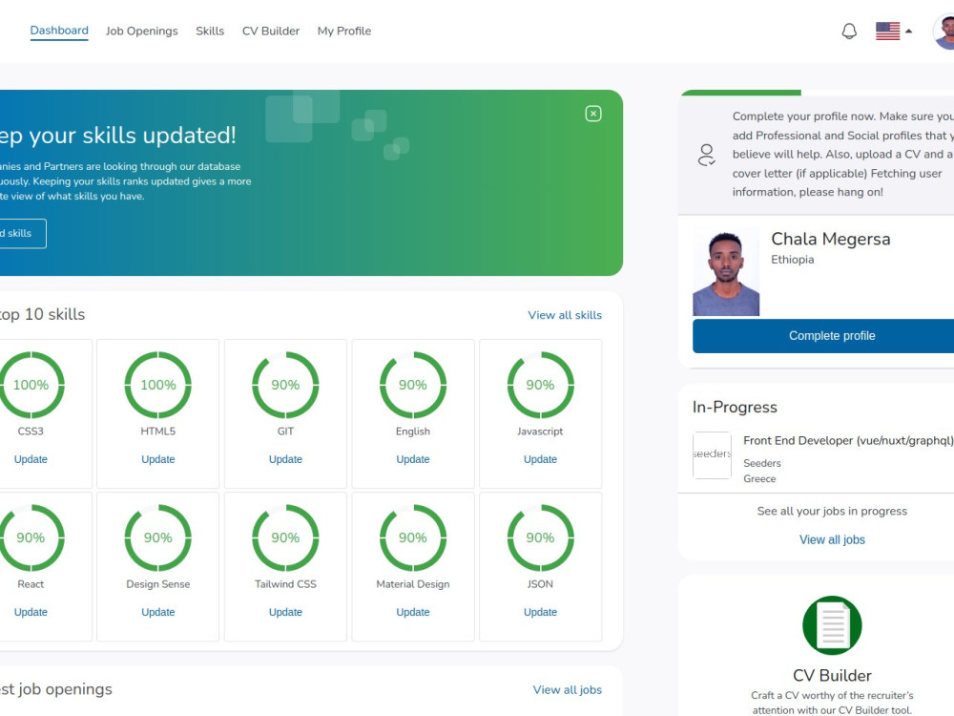Click the Tailwind CSS progress ring
Viewport: 954px width, 716px height.
[x=285, y=537]
